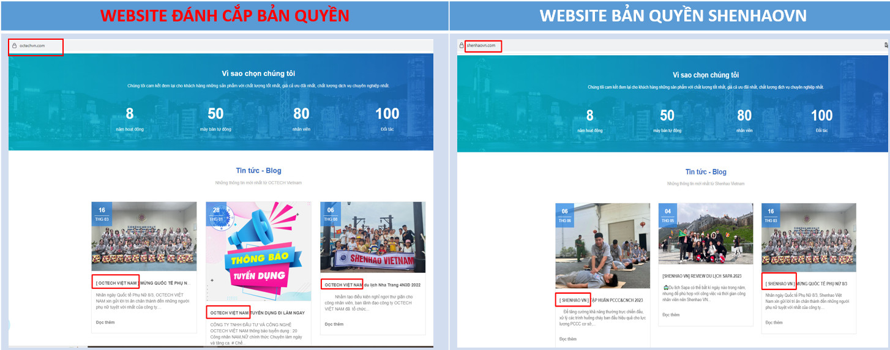This screenshot has width=890, height=350.
Task: Click the octechvn excerpt starting Nhân ngày Quốc tế Phụ Nữ
Action: click(x=143, y=300)
